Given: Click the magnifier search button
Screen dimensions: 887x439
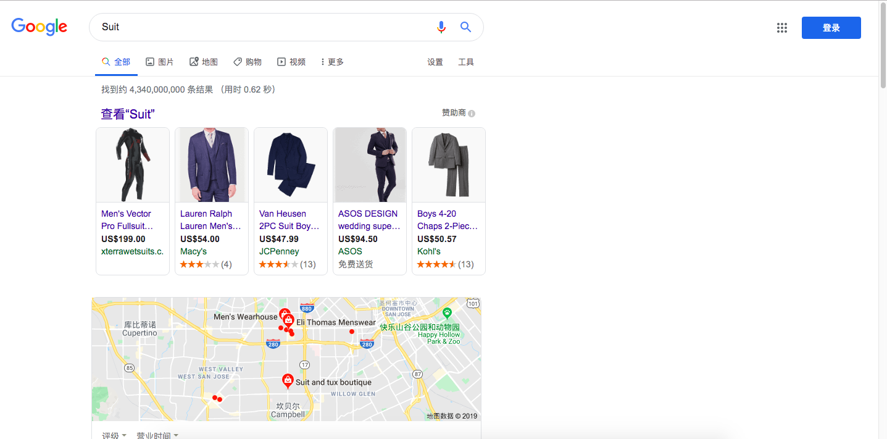Looking at the screenshot, I should click(466, 27).
